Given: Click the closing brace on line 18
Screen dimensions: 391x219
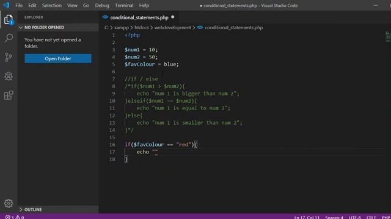Looking at the screenshot, I should coord(126,159).
